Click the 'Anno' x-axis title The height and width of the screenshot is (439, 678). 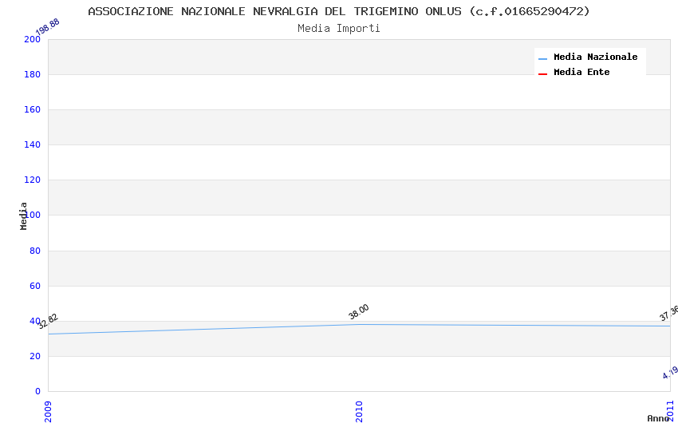pos(658,418)
